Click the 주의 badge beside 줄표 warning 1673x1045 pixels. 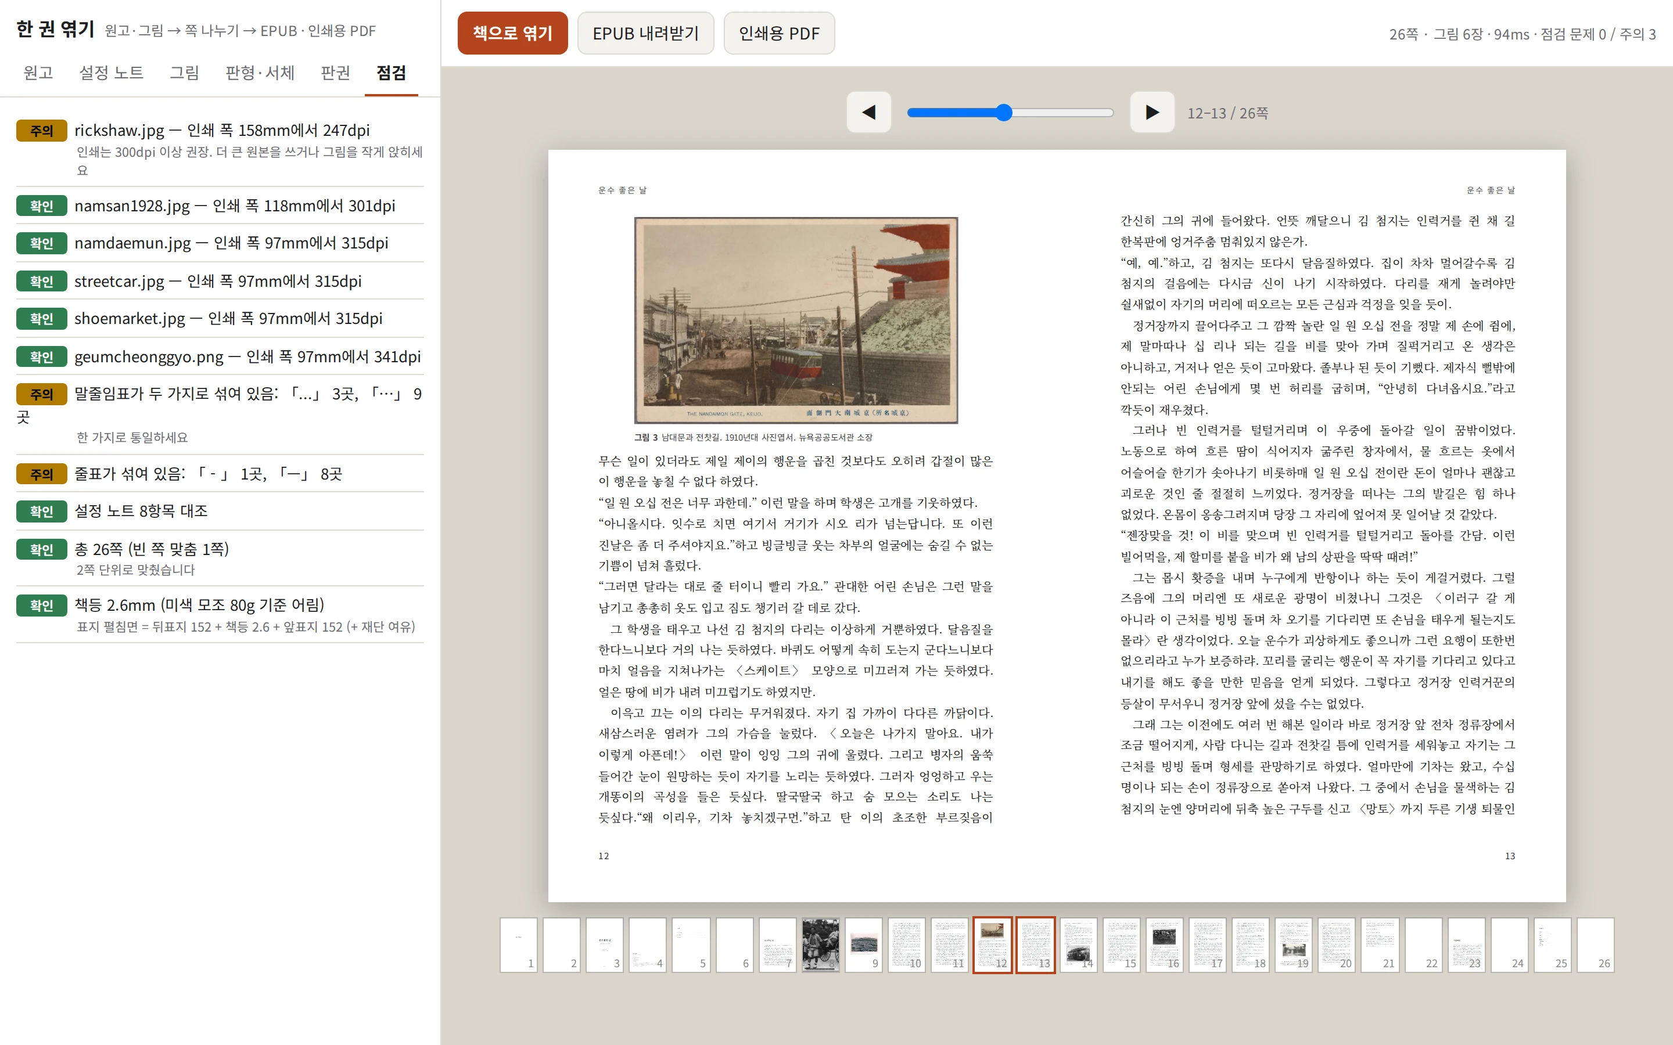click(41, 474)
